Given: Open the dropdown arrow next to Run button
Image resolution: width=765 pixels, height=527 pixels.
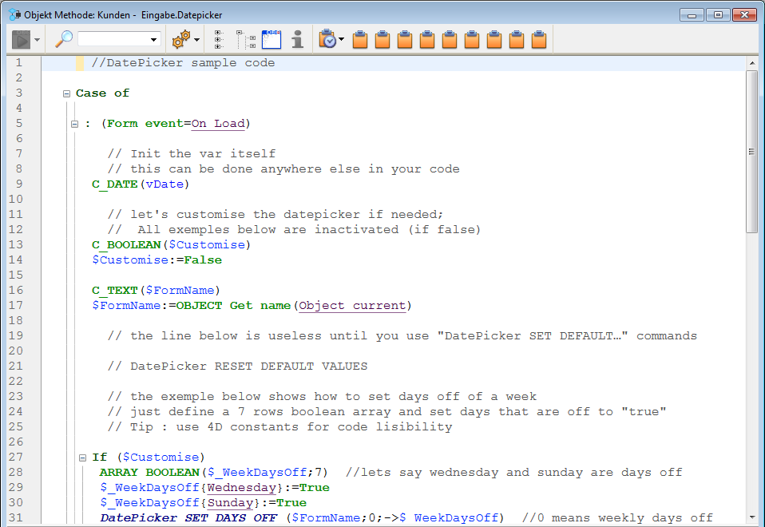Looking at the screenshot, I should point(37,40).
